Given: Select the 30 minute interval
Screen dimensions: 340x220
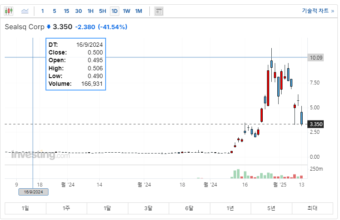Looking at the screenshot, I should click(78, 11).
